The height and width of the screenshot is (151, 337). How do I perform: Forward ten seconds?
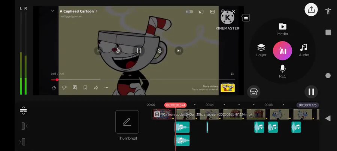point(160,51)
